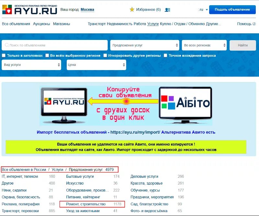This screenshot has width=259, height=216.
Task: Open the Магазины section
Action: (x=62, y=24)
